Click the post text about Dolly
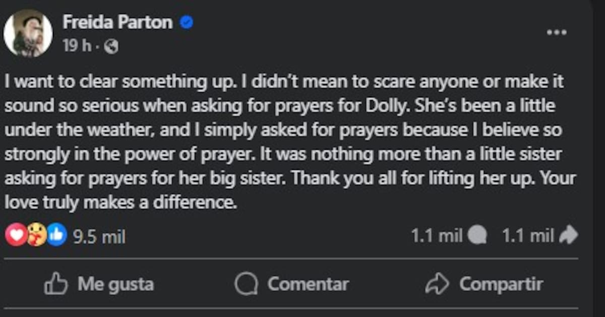The image size is (605, 317). 290,142
